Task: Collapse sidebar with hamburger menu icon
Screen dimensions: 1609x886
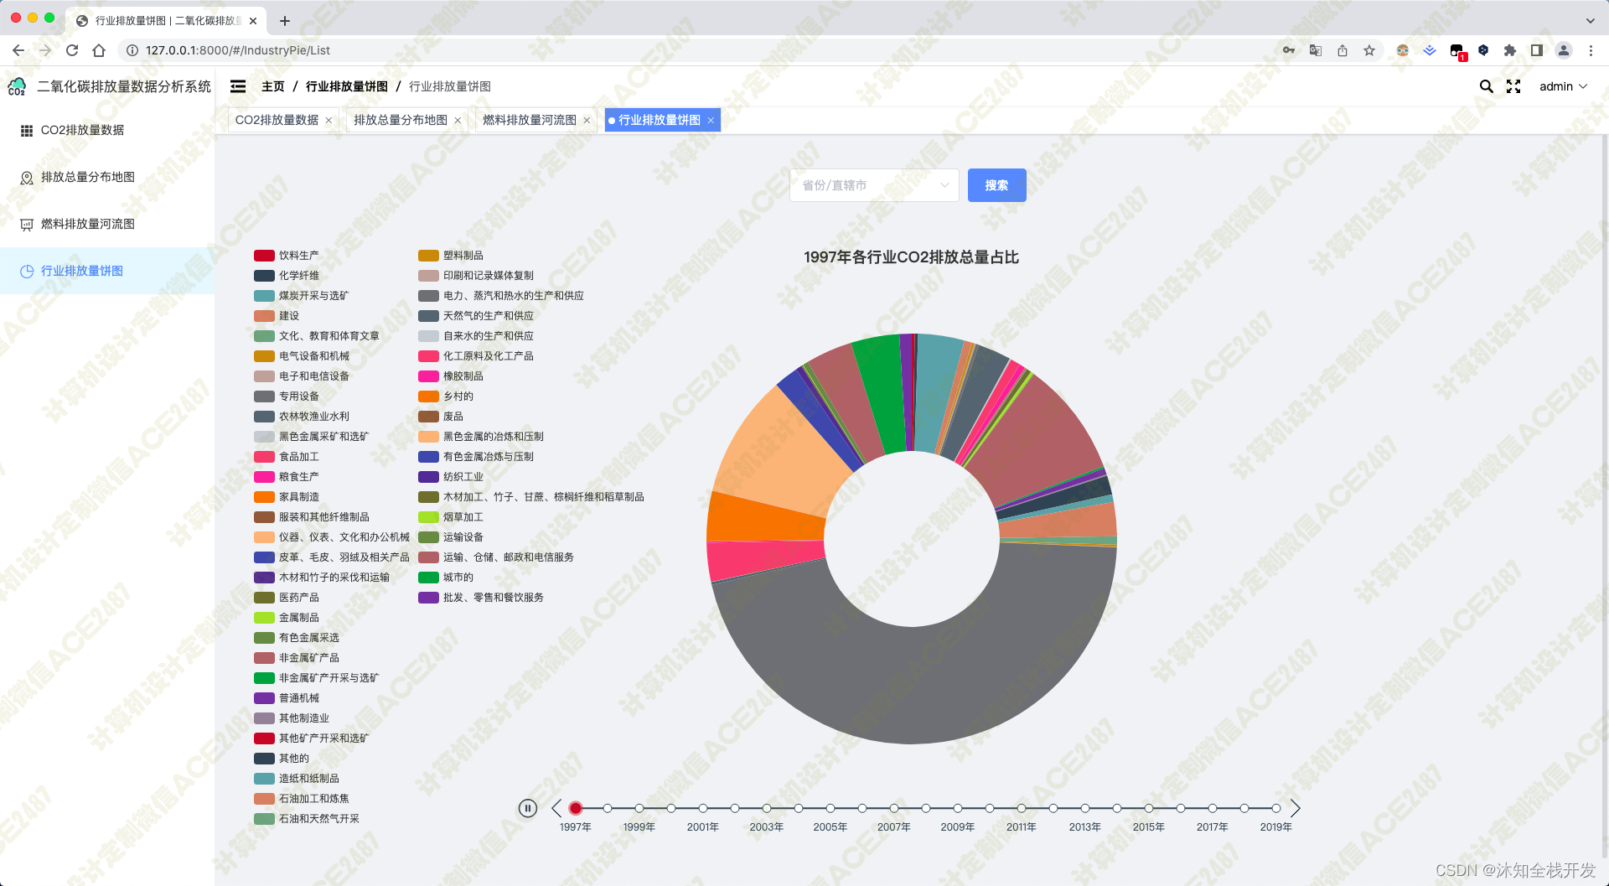Action: (x=238, y=86)
